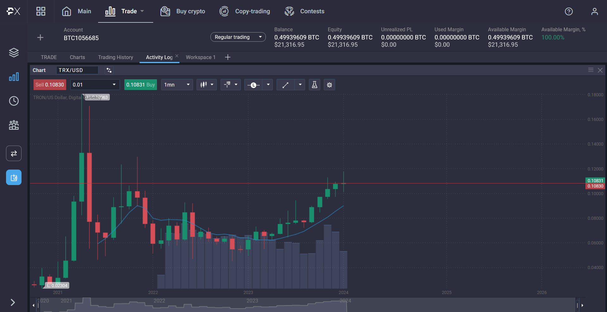This screenshot has height=312, width=607.
Task: Expand left sidebar with chevron
Action: click(x=13, y=303)
